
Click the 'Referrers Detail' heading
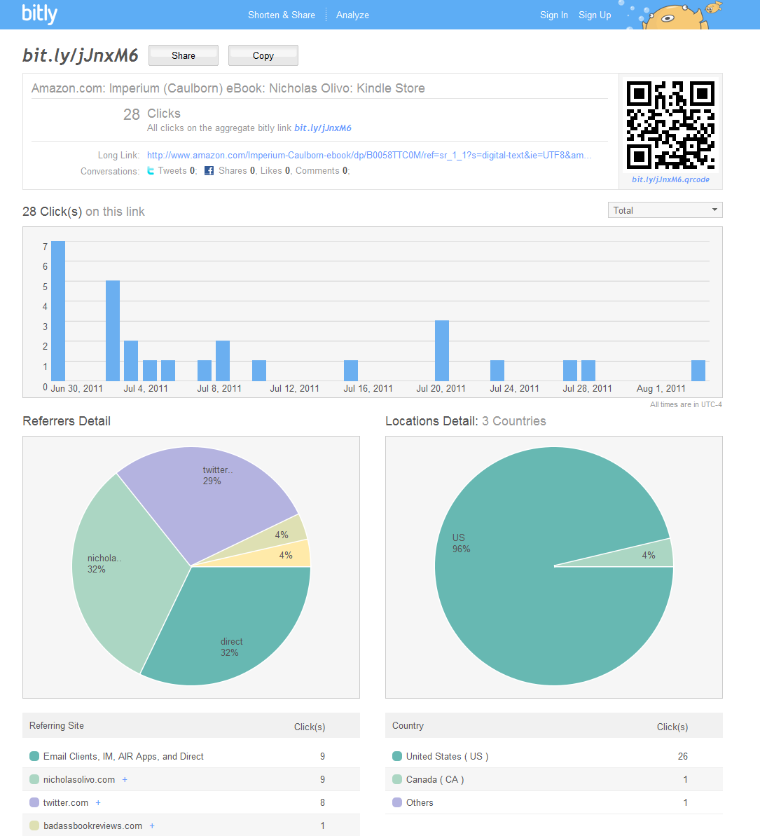(67, 421)
